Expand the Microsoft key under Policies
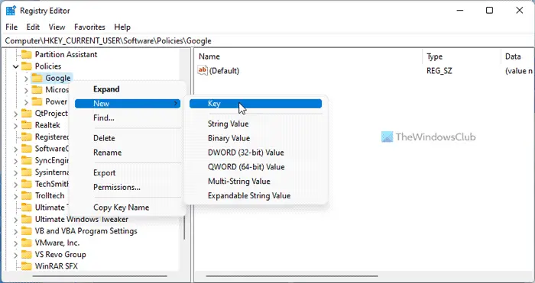 point(26,90)
